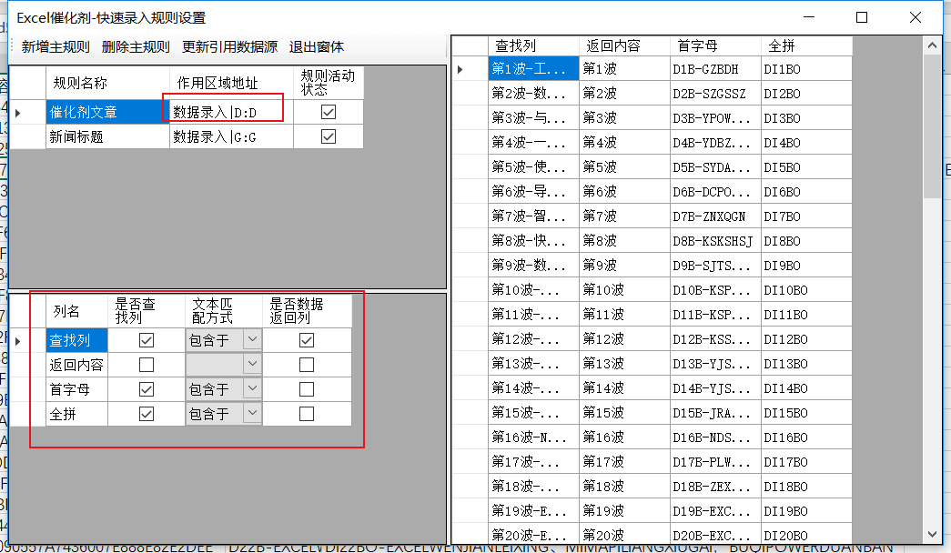Viewport: 951px width, 553px height.
Task: Click the DI15BO pinyin cell
Action: tap(806, 412)
